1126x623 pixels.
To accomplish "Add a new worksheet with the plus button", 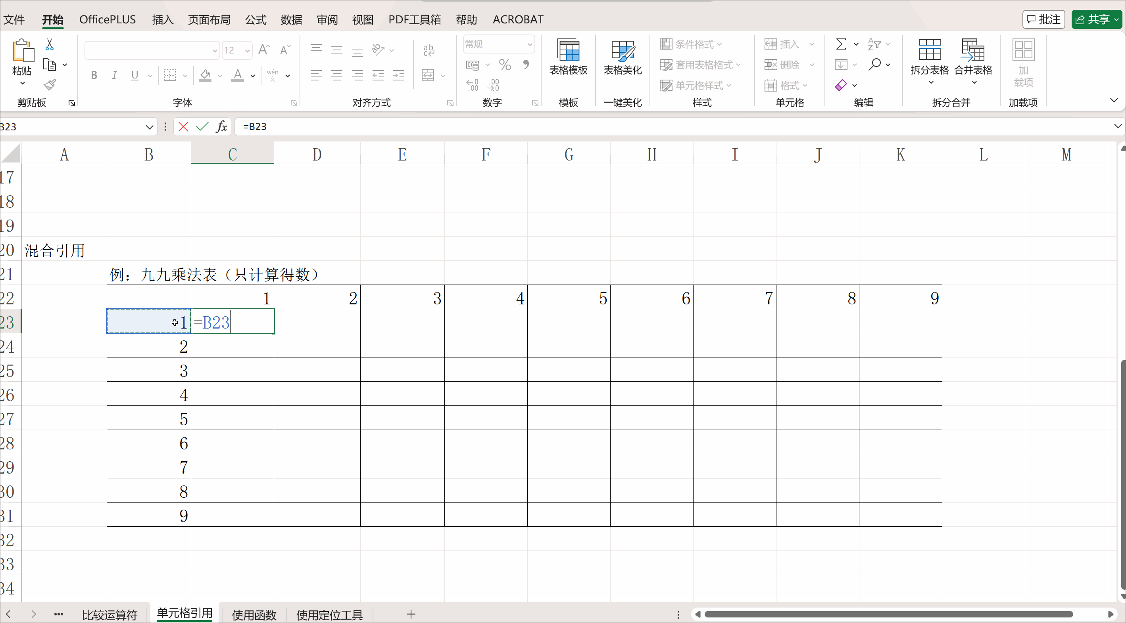I will pyautogui.click(x=411, y=614).
